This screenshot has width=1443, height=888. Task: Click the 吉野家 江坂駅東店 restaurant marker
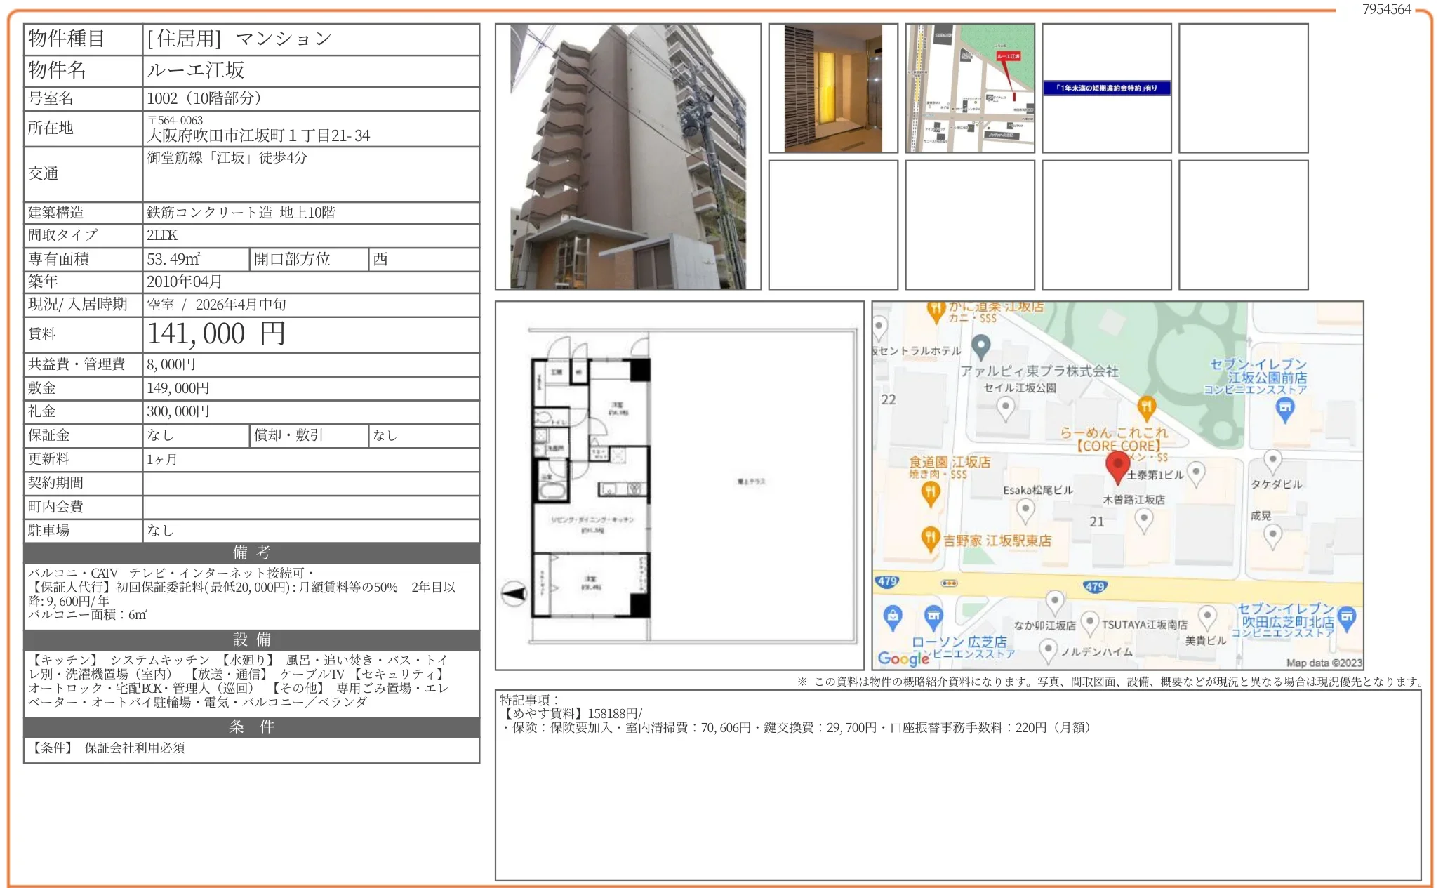(930, 539)
